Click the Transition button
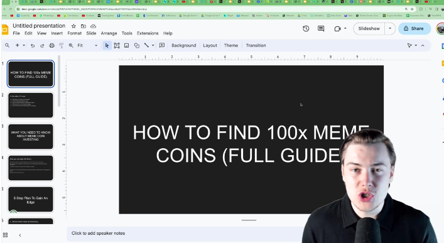The height and width of the screenshot is (243, 444). click(256, 45)
